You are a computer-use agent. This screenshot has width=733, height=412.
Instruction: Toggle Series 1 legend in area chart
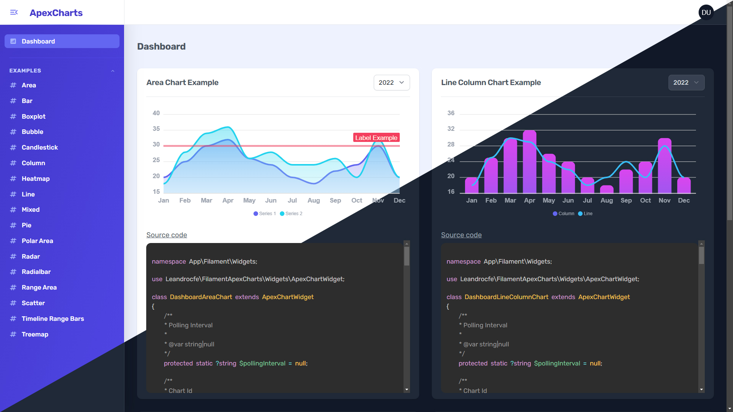pos(265,214)
